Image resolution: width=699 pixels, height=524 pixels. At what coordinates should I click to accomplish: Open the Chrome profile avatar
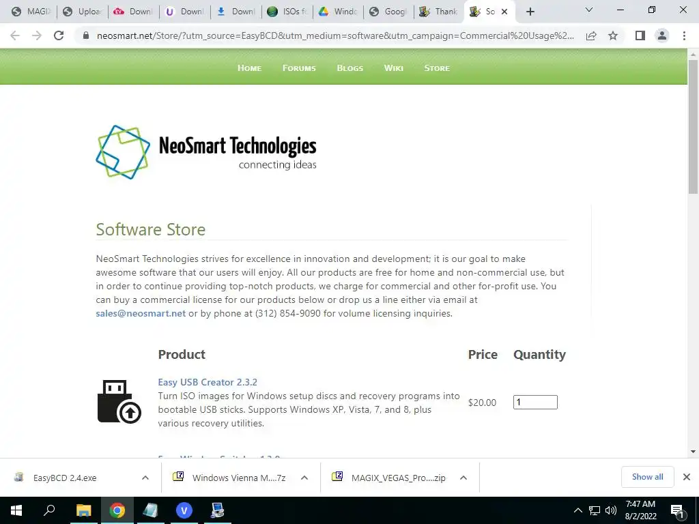[x=662, y=35]
